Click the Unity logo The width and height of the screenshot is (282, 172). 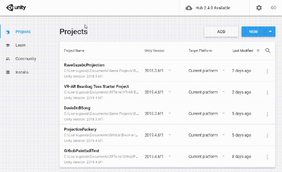point(16,8)
